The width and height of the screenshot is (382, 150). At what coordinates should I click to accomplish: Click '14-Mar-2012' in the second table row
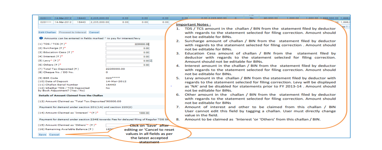coord(63,22)
